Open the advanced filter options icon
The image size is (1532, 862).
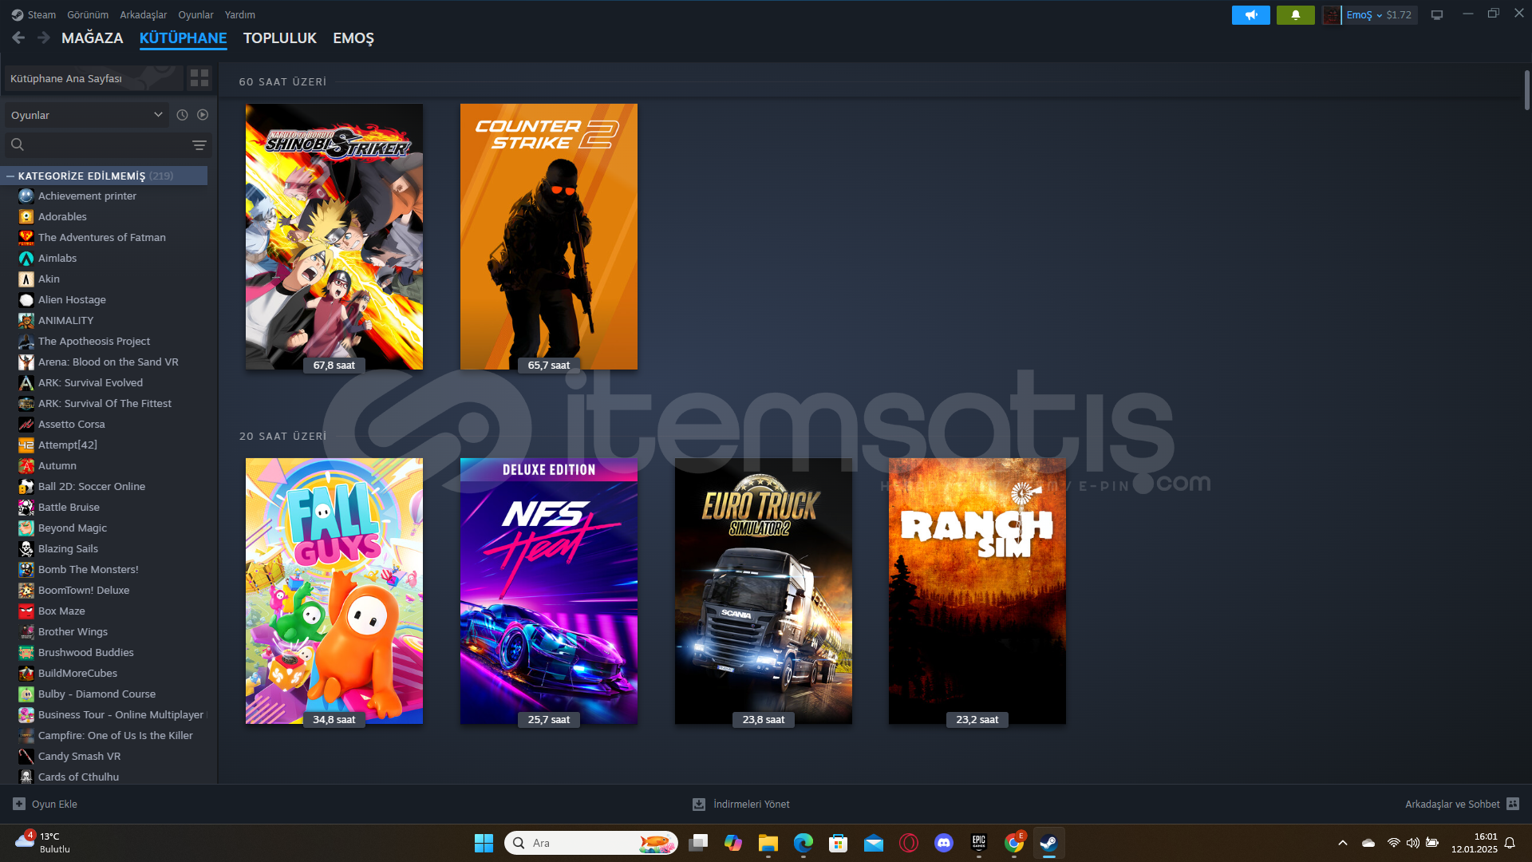199,144
